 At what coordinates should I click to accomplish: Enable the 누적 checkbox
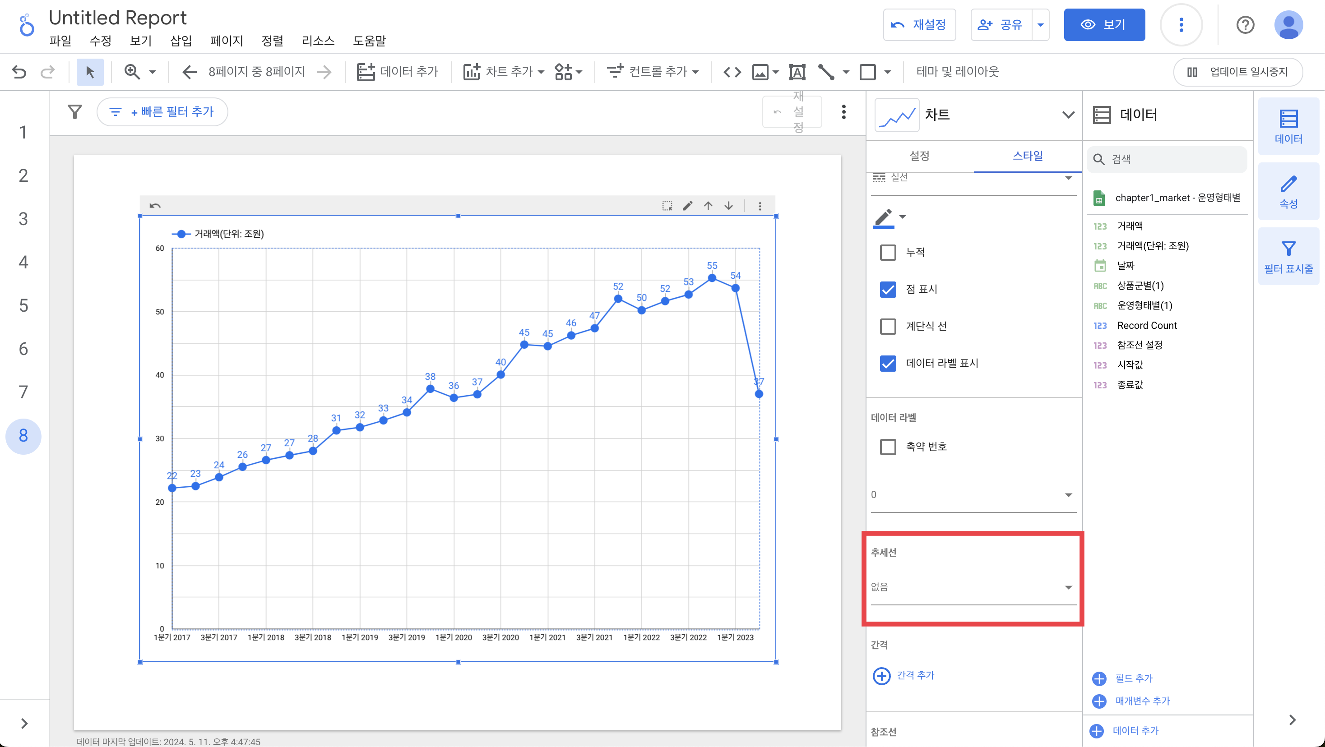point(888,253)
